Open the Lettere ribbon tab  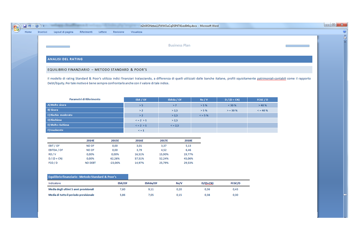pos(103,32)
